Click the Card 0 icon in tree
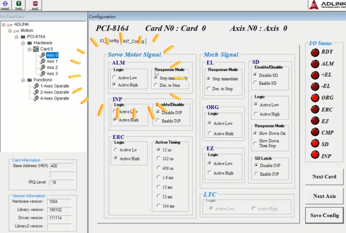The width and height of the screenshot is (346, 233). 36,49
